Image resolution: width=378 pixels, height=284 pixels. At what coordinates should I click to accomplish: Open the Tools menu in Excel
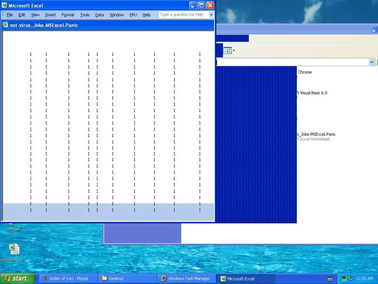(x=85, y=15)
